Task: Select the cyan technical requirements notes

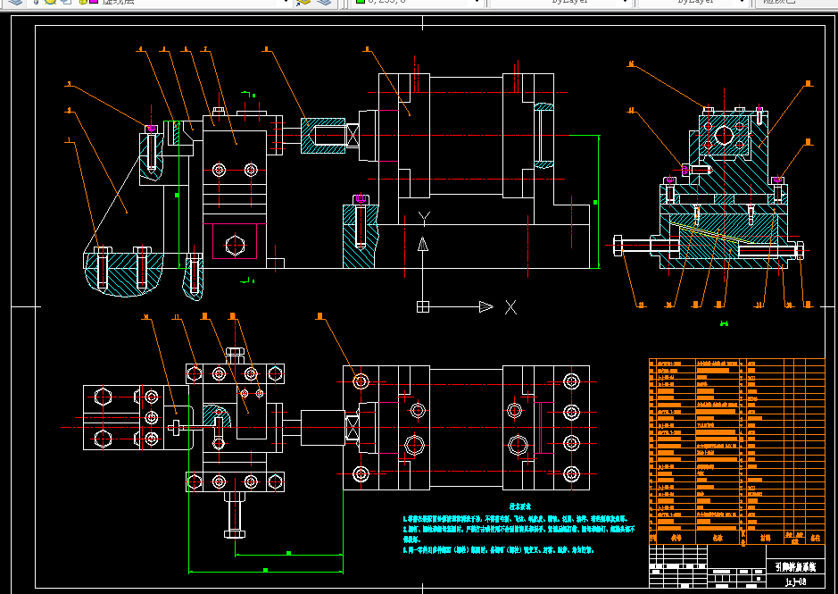Action: 519,528
